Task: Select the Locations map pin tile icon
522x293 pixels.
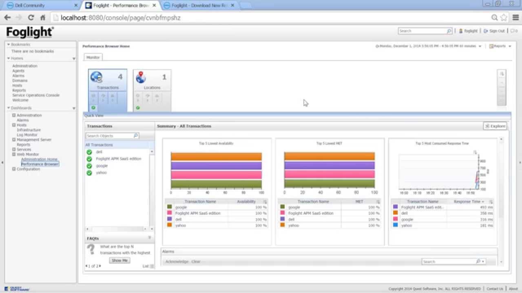Action: 141,77
